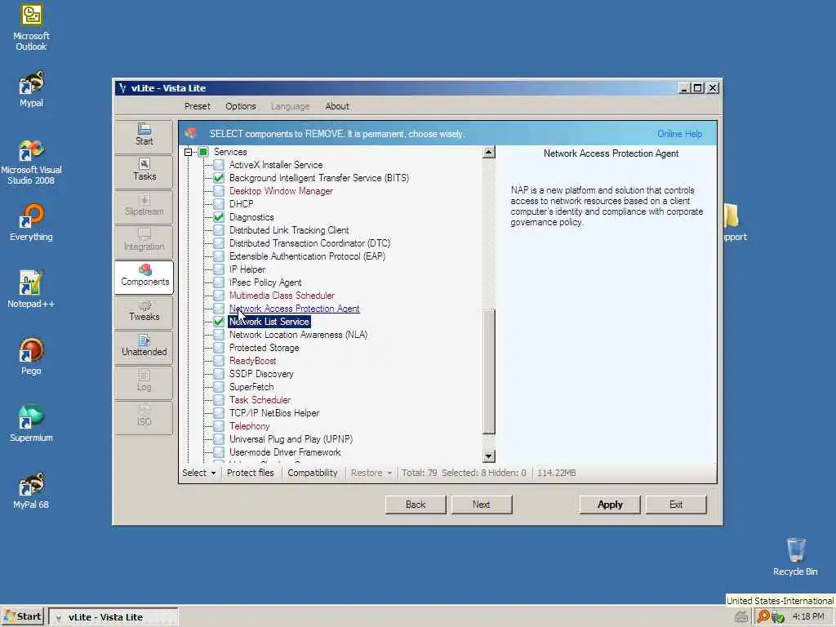
Task: Open the Options menu
Action: point(241,106)
